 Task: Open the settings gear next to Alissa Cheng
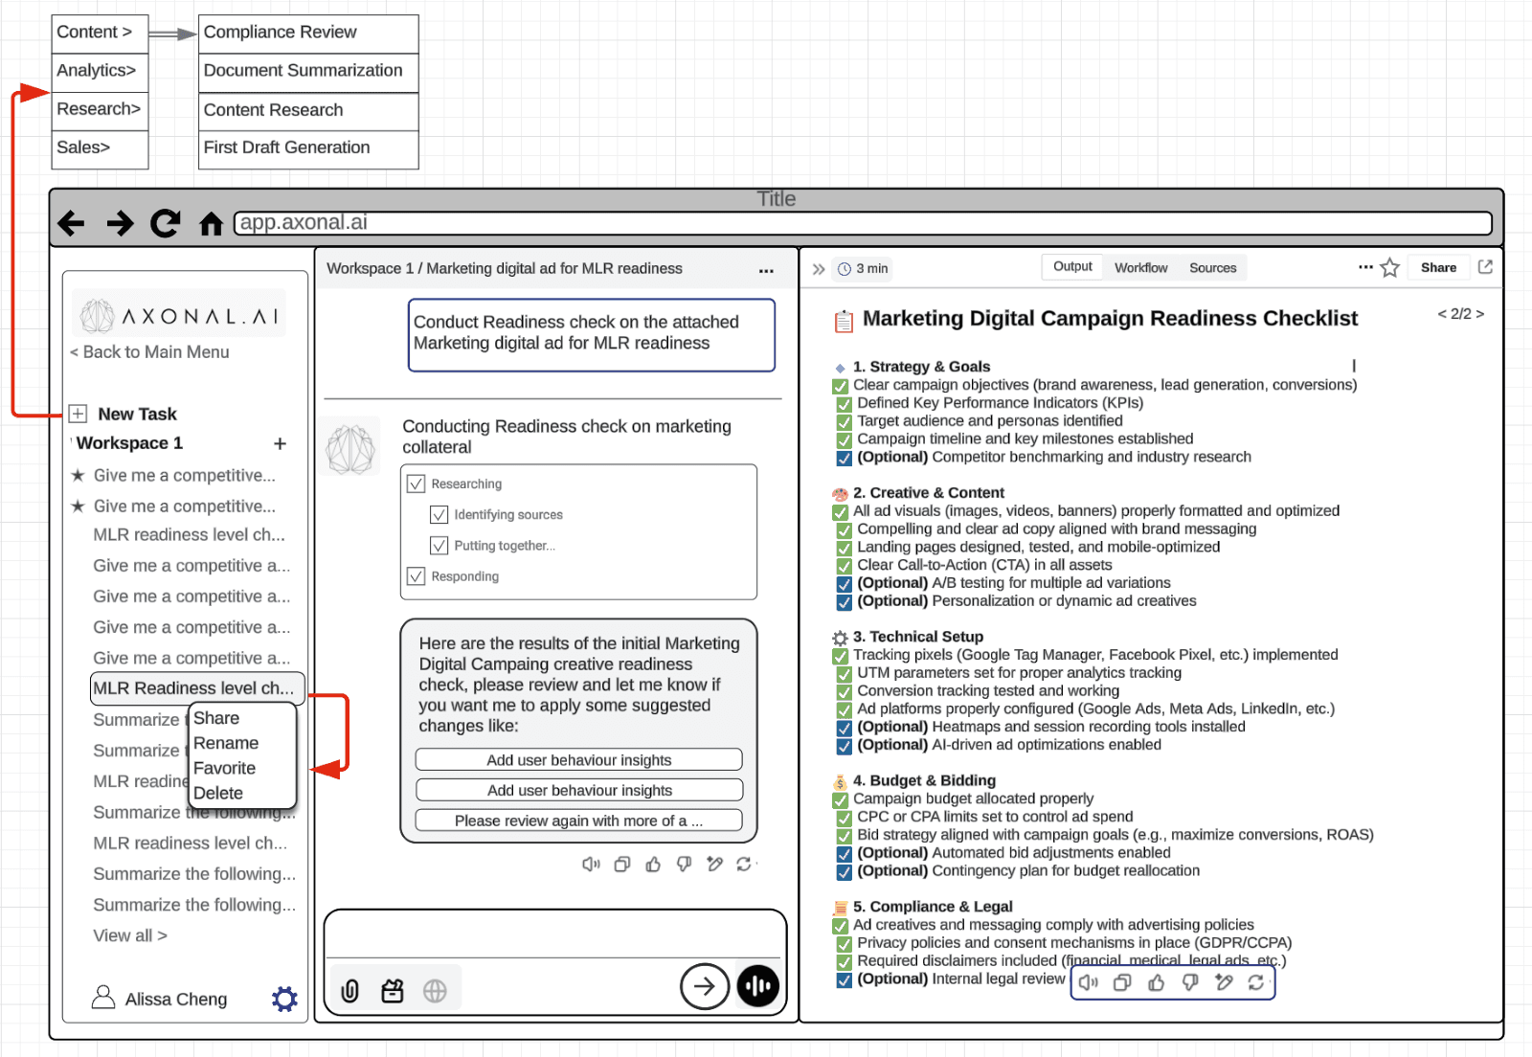[284, 999]
